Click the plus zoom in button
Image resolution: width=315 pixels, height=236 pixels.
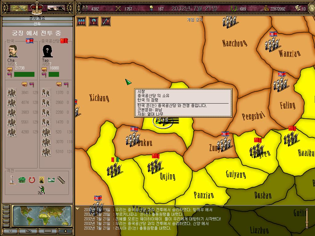65,231
